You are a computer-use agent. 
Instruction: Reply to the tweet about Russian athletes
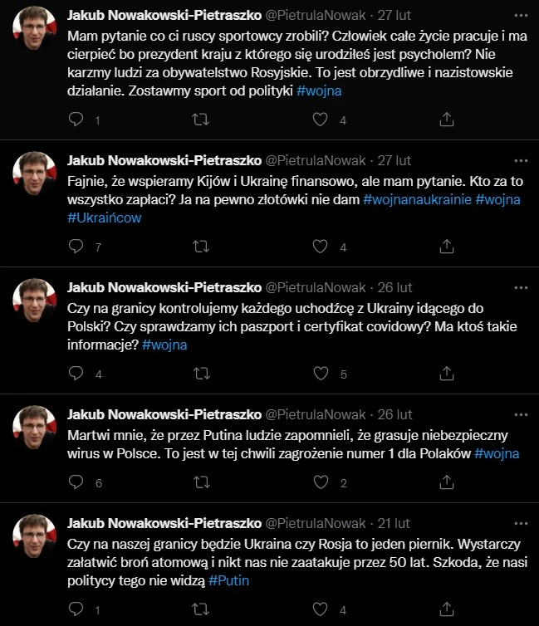coord(76,119)
